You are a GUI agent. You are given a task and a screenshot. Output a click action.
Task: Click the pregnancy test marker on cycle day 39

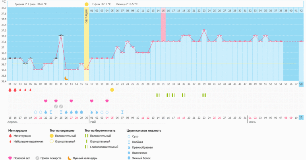pyautogui.click(x=204, y=95)
